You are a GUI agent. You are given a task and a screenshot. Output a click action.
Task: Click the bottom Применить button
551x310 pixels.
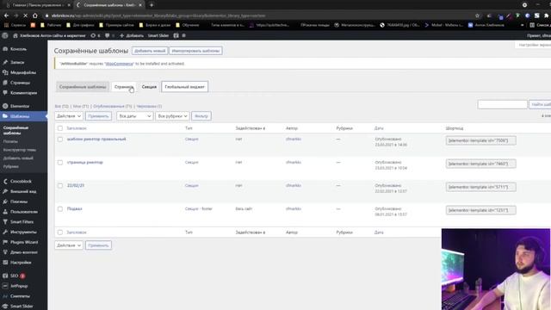pos(98,245)
